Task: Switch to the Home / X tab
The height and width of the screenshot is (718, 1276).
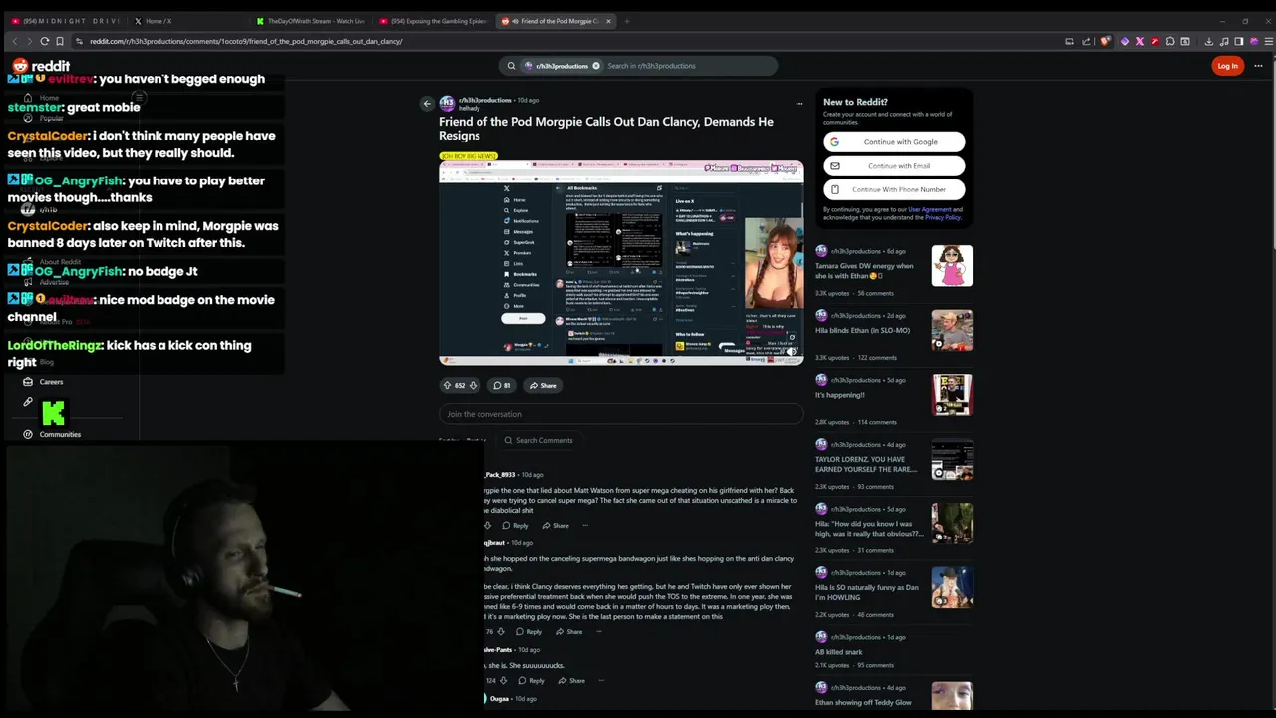Action: pyautogui.click(x=187, y=21)
